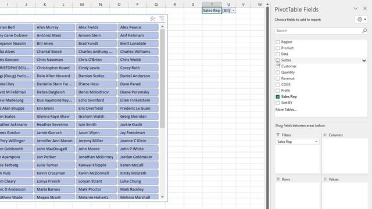Select Dave Paradi slicer item
This screenshot has height=209, width=372.
coord(138,84)
